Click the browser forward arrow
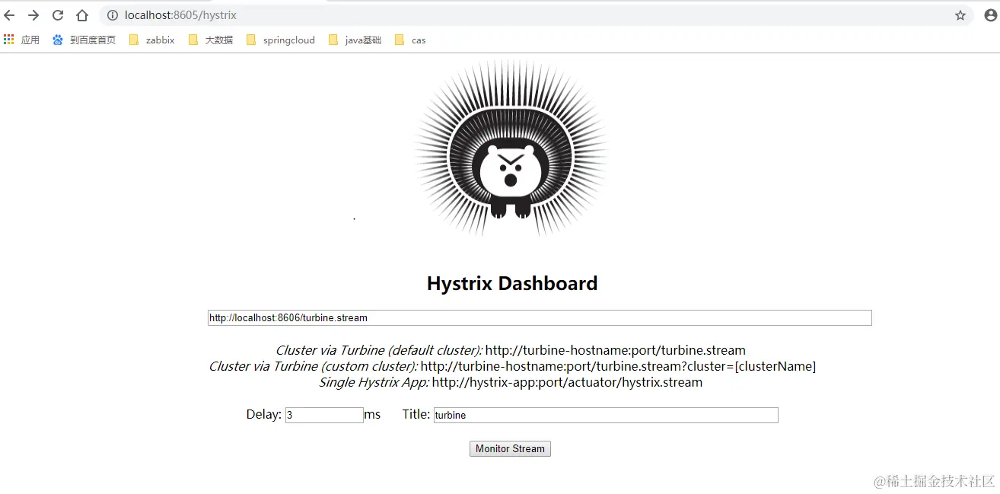The height and width of the screenshot is (494, 1000). [x=33, y=15]
